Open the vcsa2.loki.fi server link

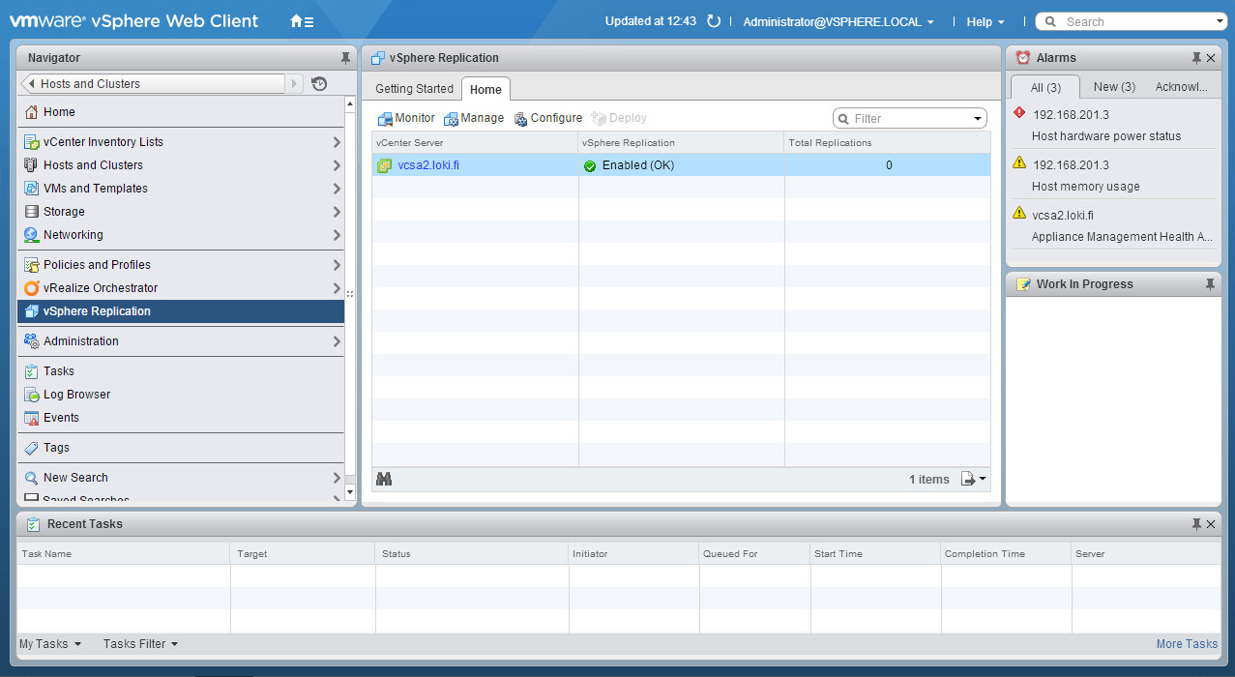pos(428,165)
